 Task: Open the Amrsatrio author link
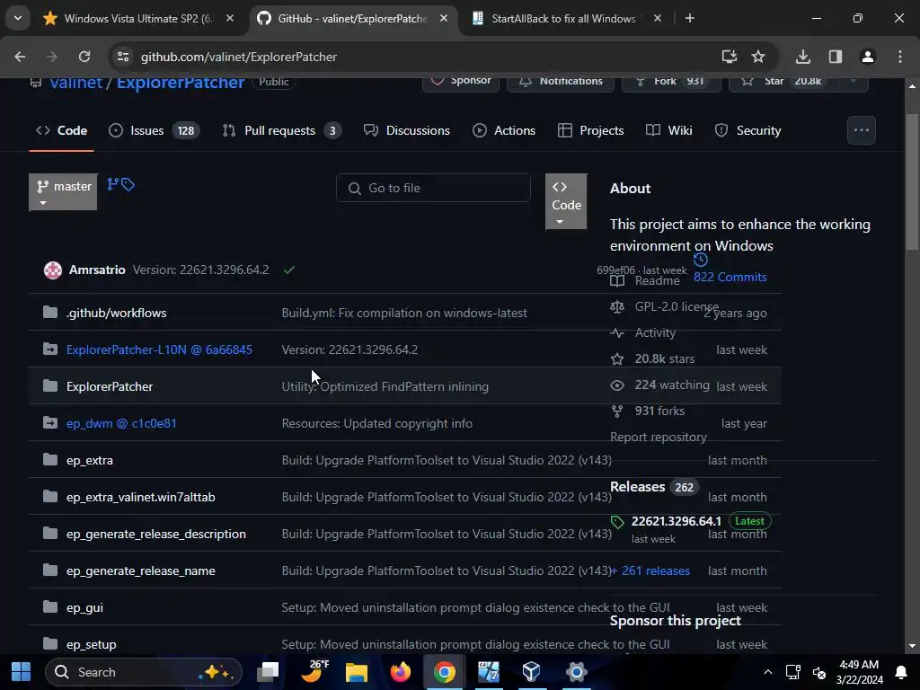point(97,270)
